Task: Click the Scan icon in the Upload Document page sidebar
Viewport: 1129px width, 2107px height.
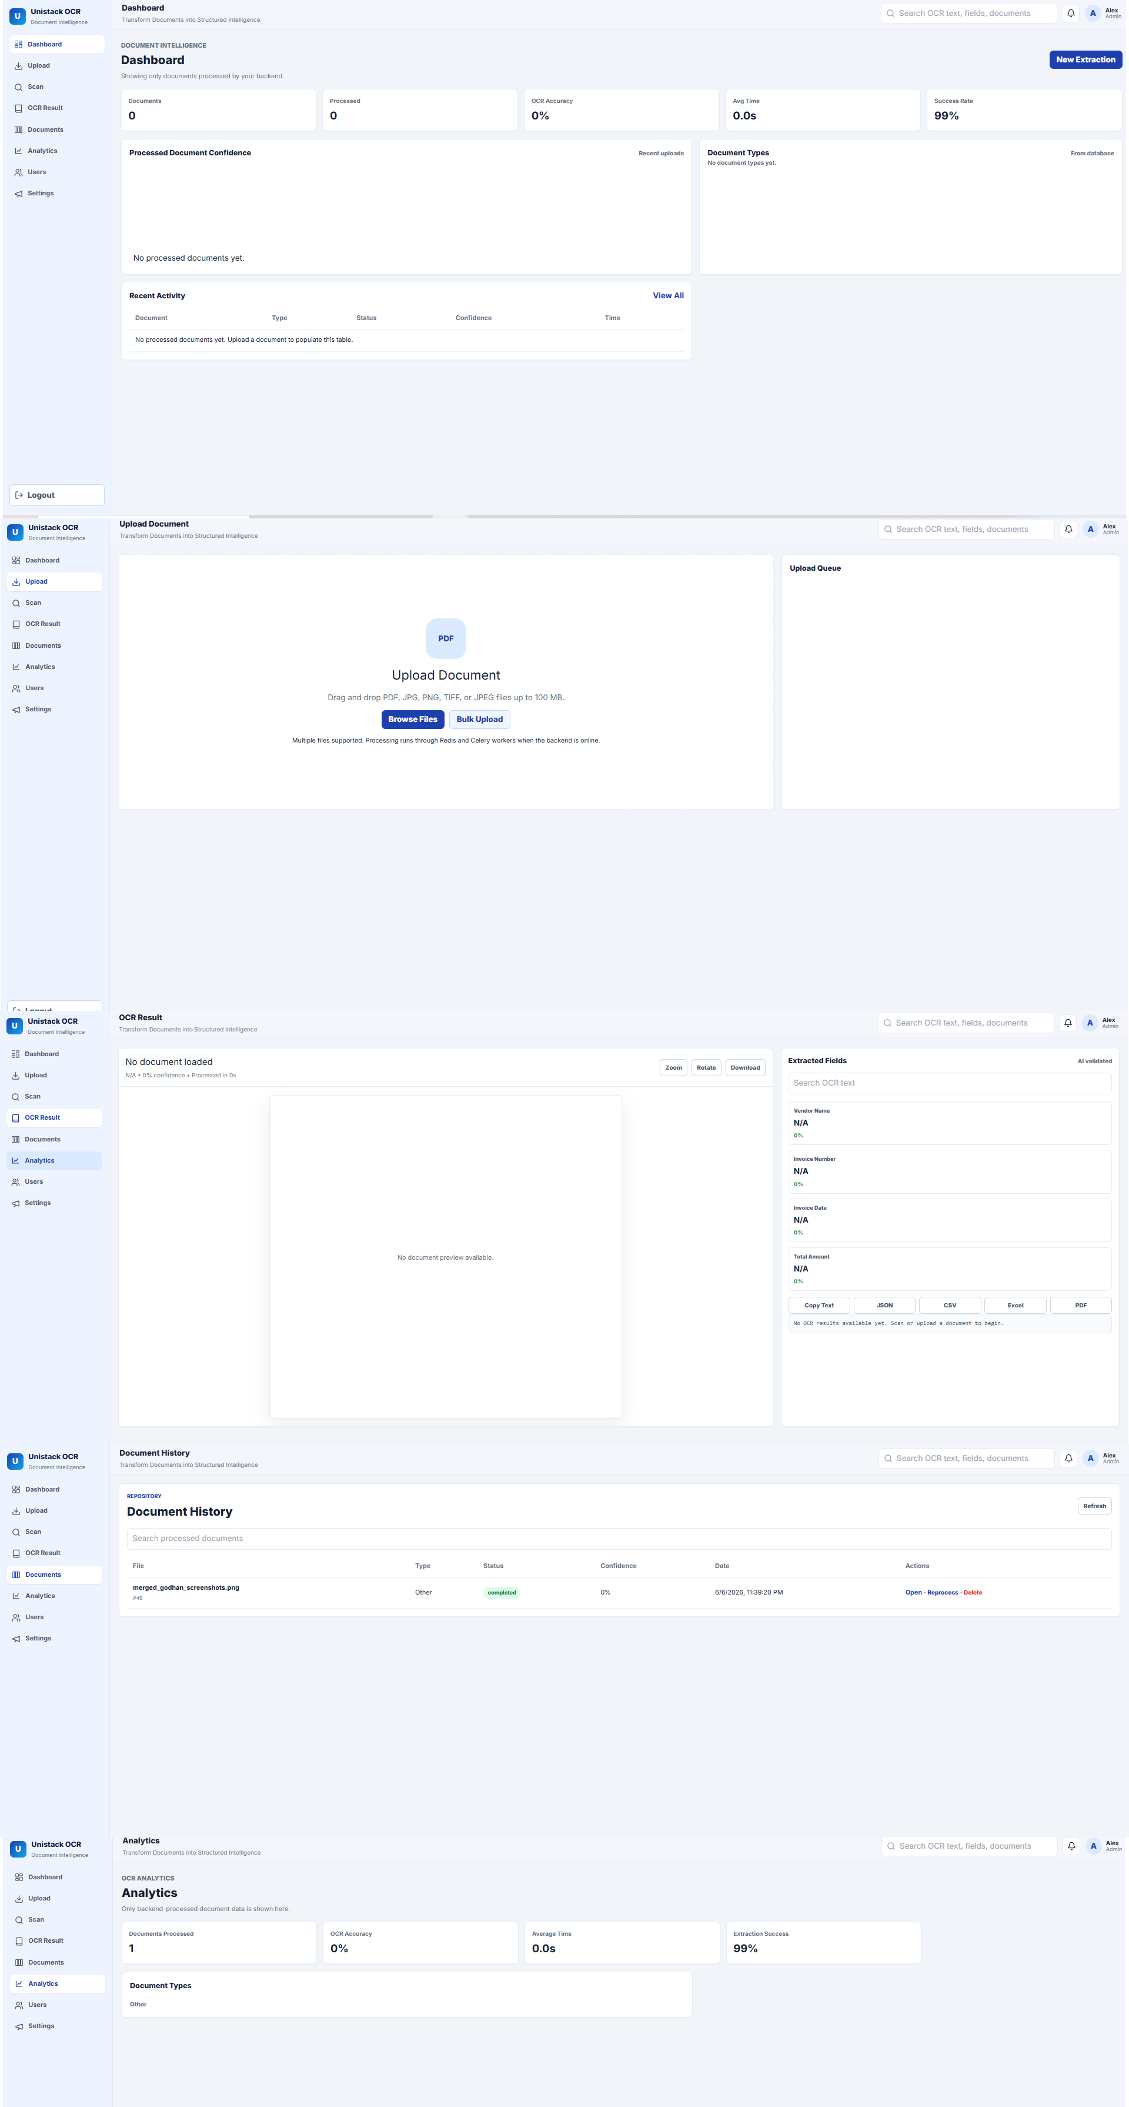Action: point(15,603)
